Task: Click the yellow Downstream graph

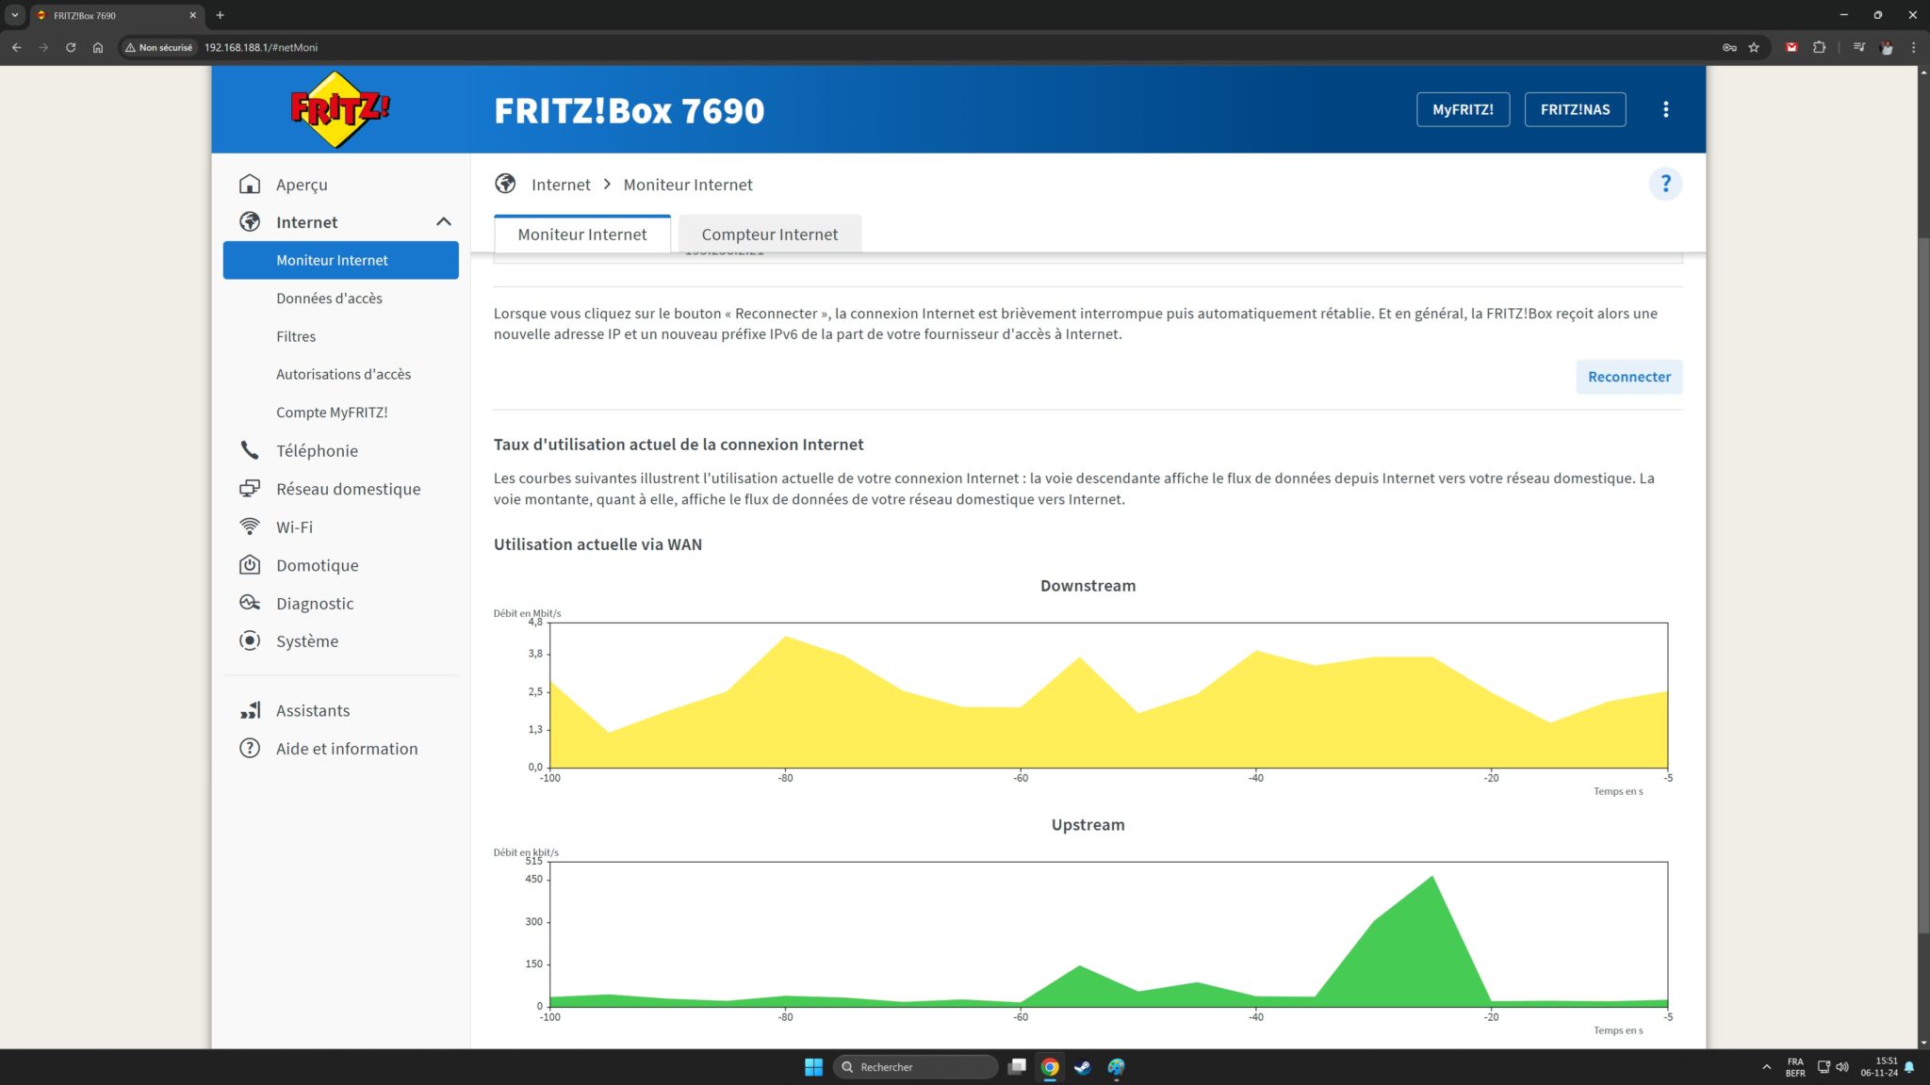Action: pyautogui.click(x=1108, y=695)
